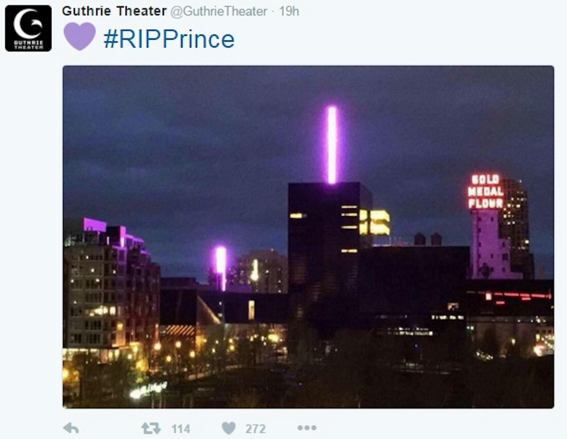Open the 19h timestamp link

(x=289, y=11)
